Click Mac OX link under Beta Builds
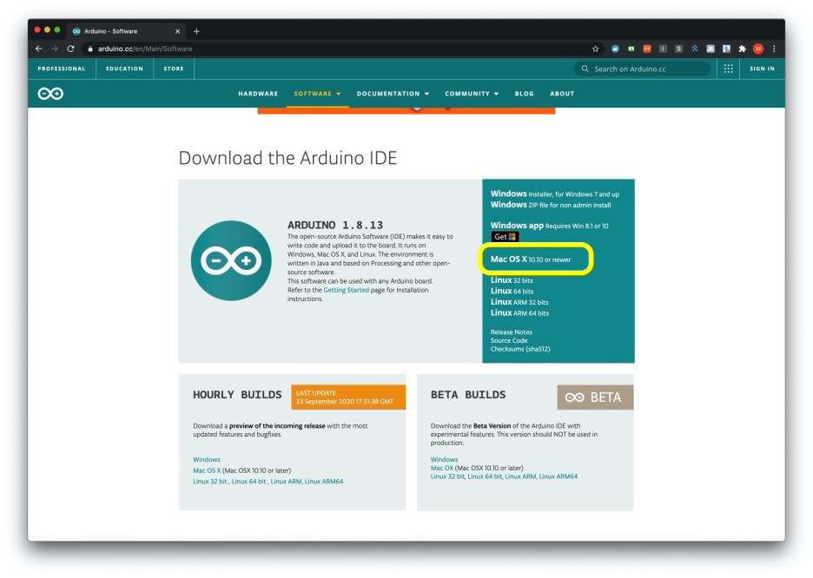This screenshot has height=578, width=813. pos(442,468)
